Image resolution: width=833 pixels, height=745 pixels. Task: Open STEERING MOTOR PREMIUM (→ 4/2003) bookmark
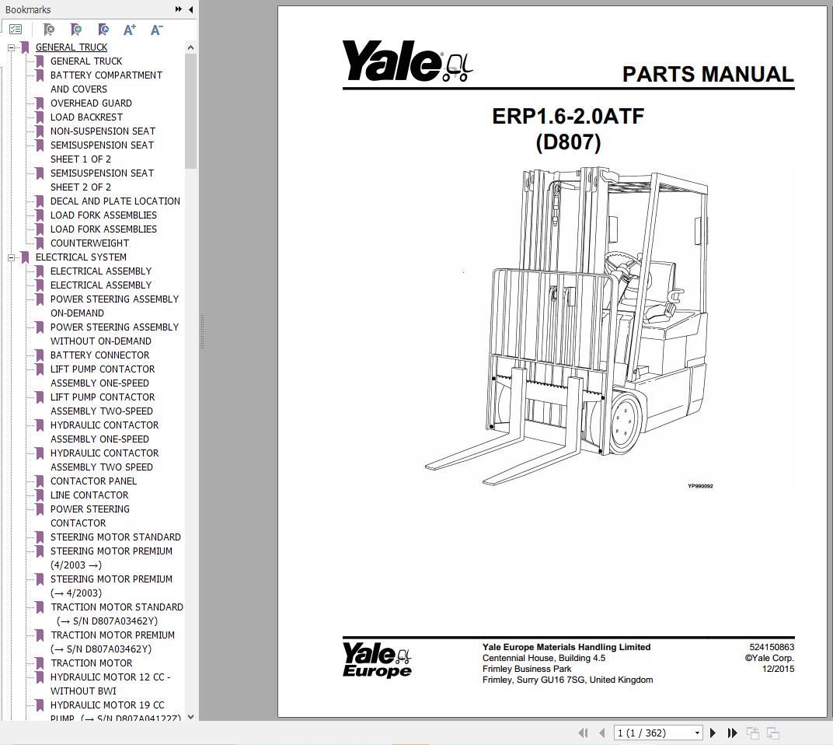click(111, 586)
